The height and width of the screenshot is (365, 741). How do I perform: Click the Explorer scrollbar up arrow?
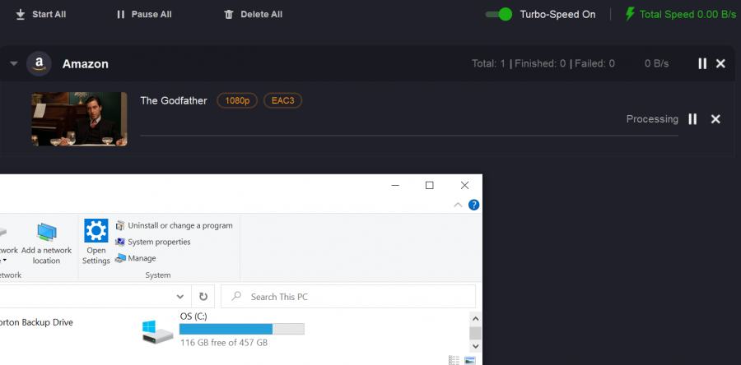click(x=475, y=318)
